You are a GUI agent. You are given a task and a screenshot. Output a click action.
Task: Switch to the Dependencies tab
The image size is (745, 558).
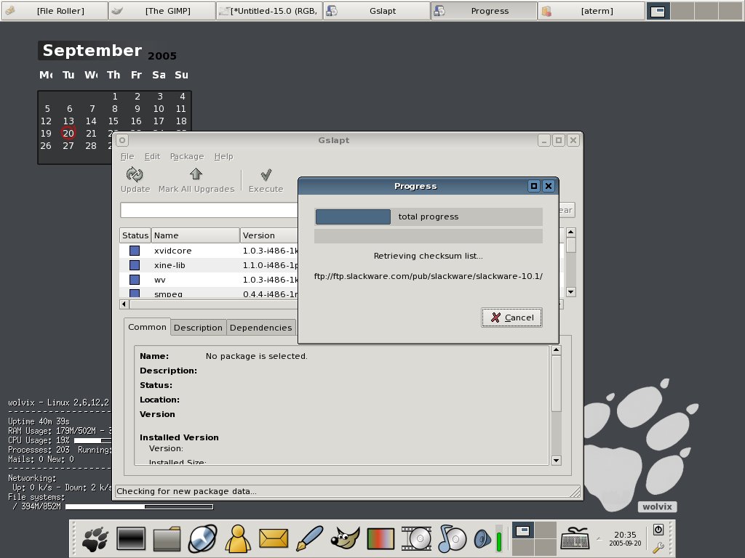point(261,328)
